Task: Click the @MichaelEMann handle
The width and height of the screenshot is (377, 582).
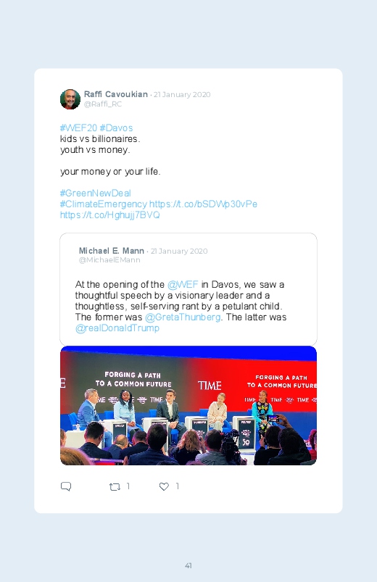Action: (109, 260)
